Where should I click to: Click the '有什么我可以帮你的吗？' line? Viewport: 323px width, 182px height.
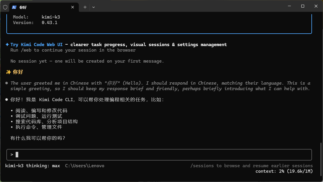pyautogui.click(x=38, y=138)
